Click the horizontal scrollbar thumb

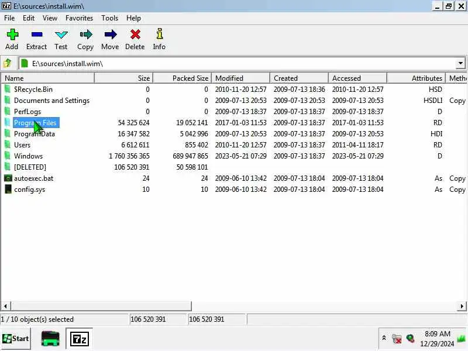[101, 306]
